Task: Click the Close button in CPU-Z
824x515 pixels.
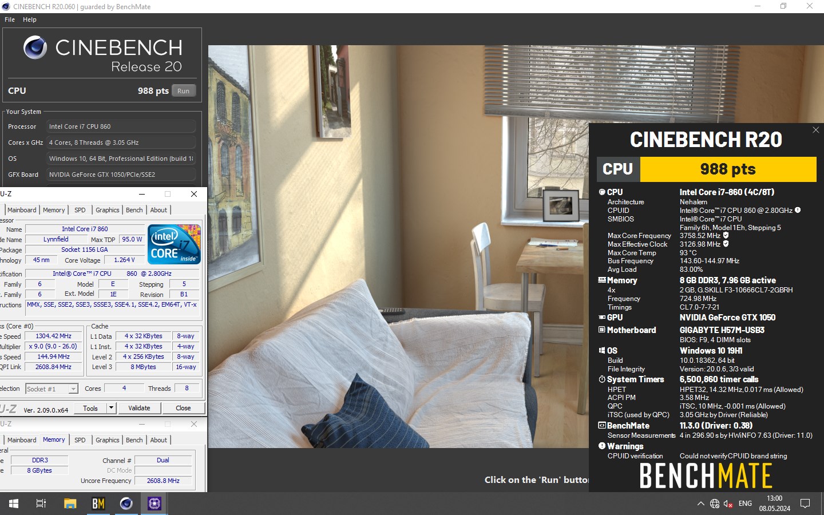Action: [183, 408]
